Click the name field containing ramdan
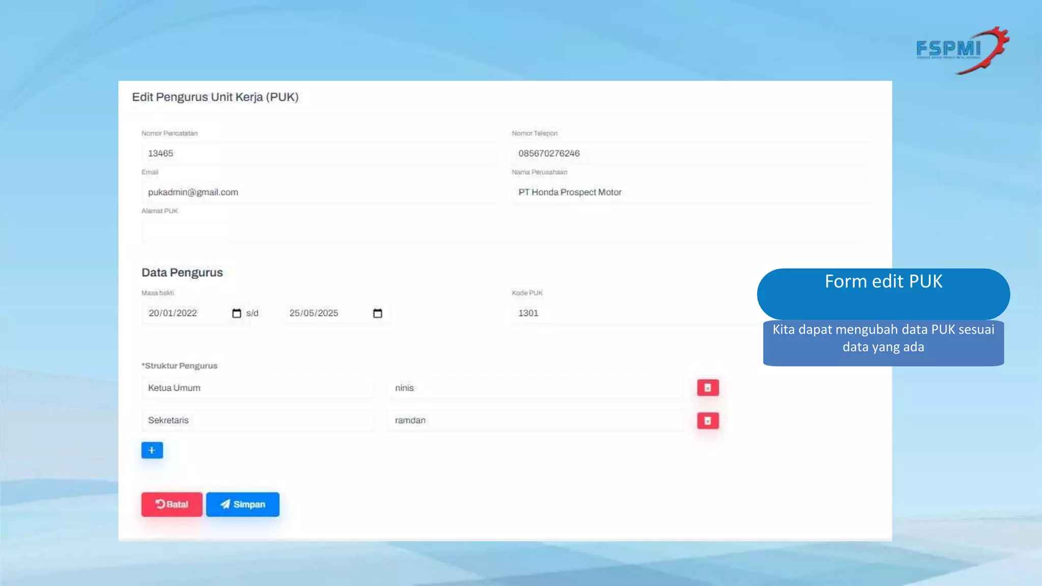Screen dimensions: 1042x586 (x=535, y=421)
